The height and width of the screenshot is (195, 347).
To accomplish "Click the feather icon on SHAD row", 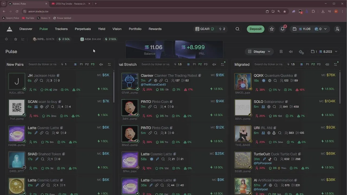I will click(x=37, y=159).
